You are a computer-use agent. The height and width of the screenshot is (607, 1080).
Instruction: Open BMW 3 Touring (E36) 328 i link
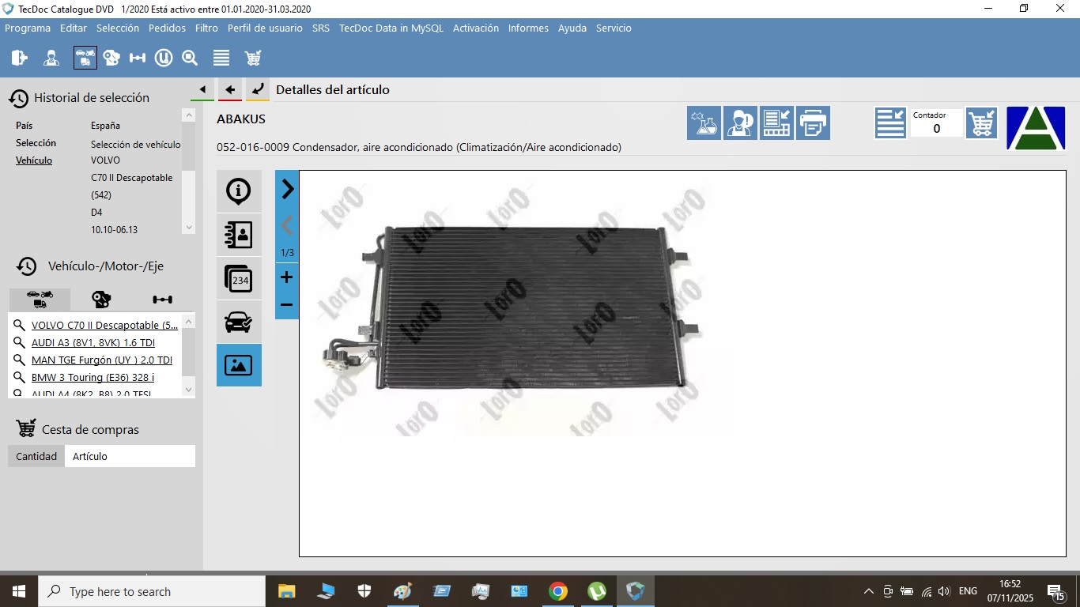pos(93,378)
